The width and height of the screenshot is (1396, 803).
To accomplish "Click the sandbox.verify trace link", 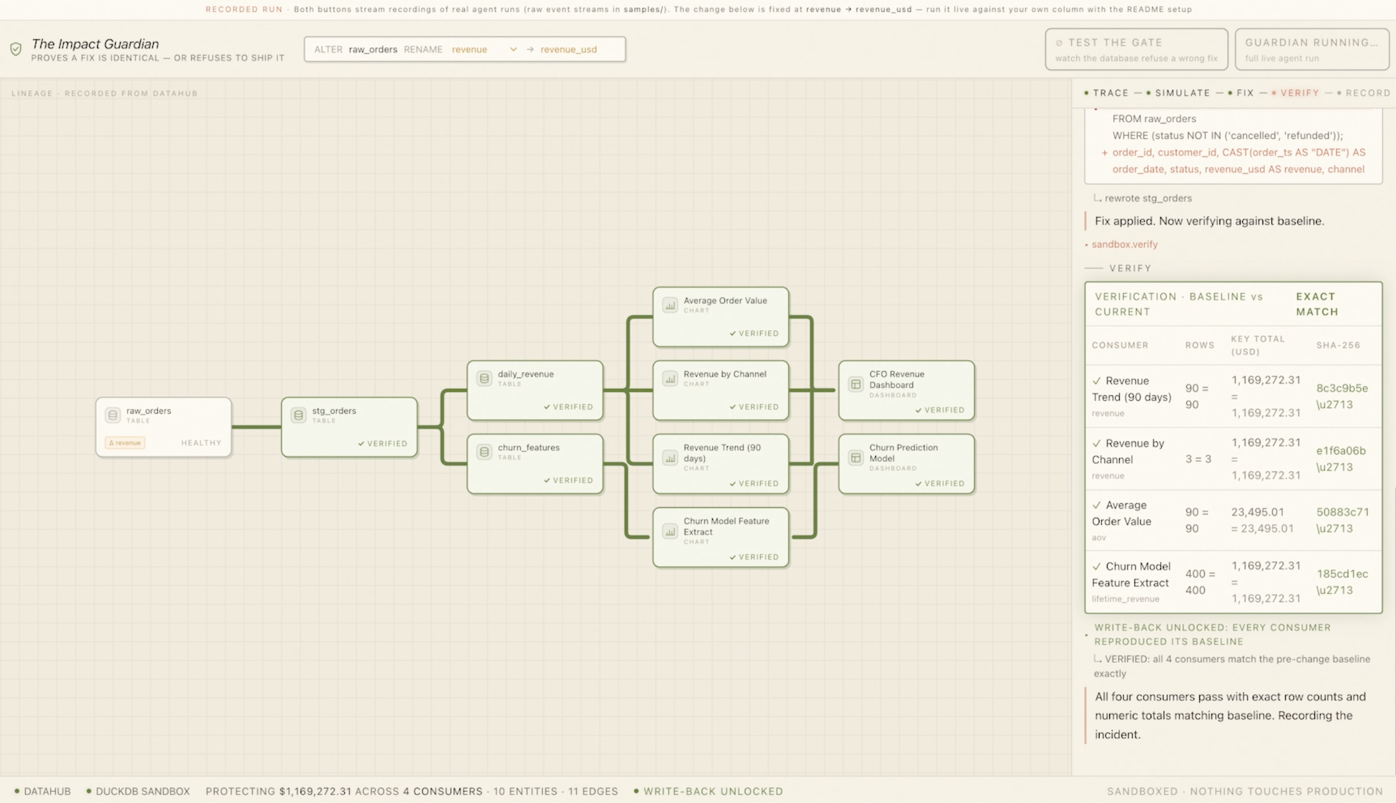I will [x=1124, y=244].
